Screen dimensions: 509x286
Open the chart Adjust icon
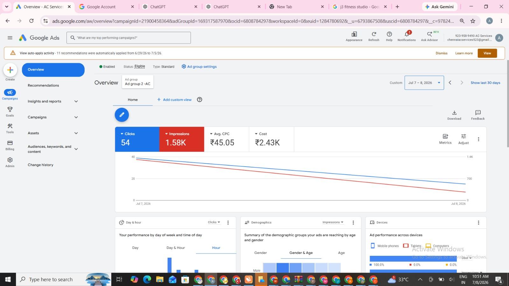coord(464,136)
